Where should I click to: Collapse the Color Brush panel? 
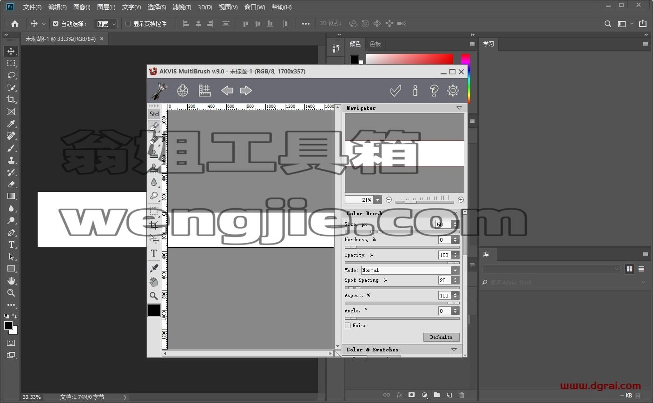pyautogui.click(x=454, y=213)
